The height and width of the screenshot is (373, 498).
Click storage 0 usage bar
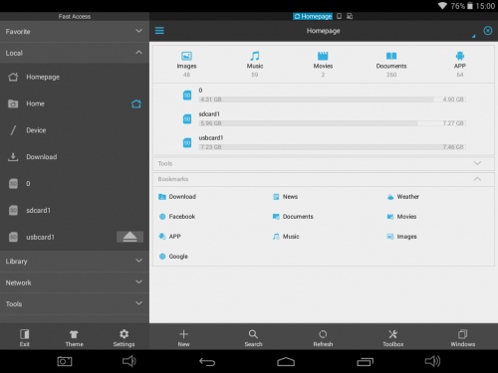pos(332,99)
